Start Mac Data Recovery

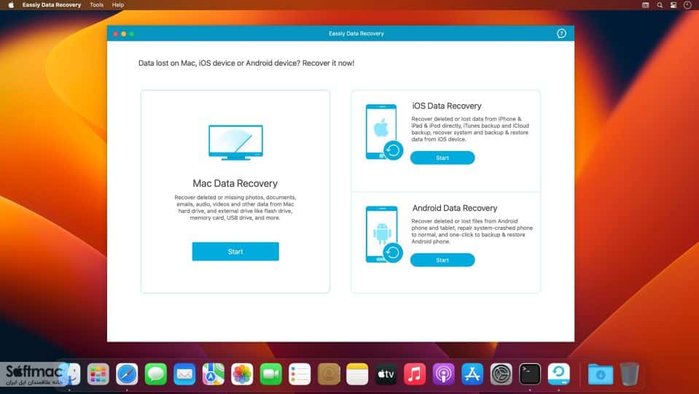click(x=235, y=252)
